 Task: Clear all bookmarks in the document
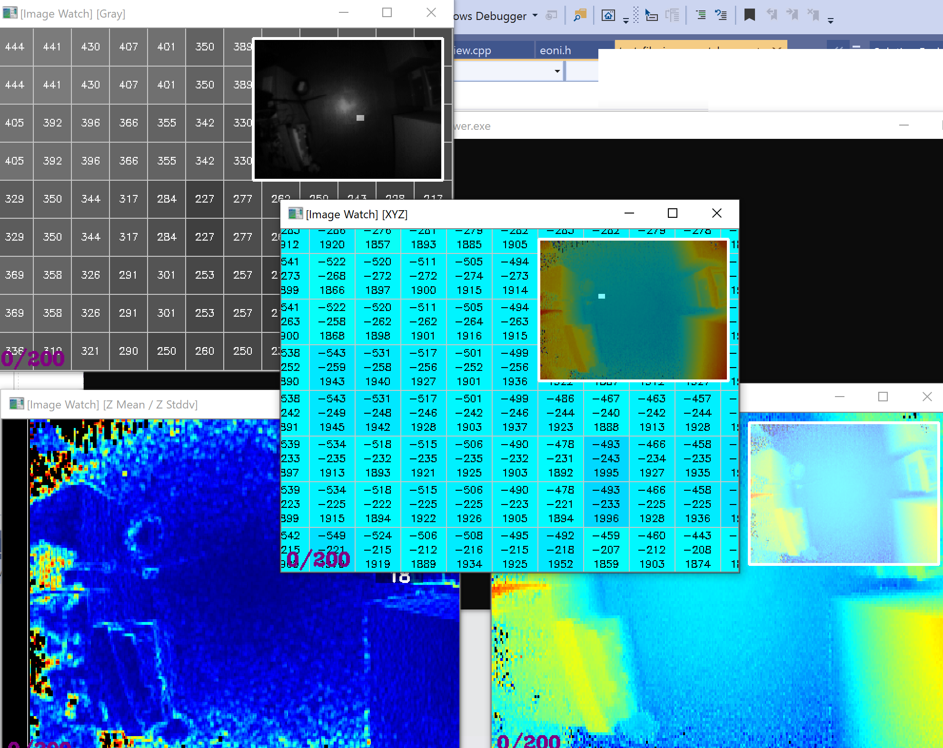[x=813, y=15]
